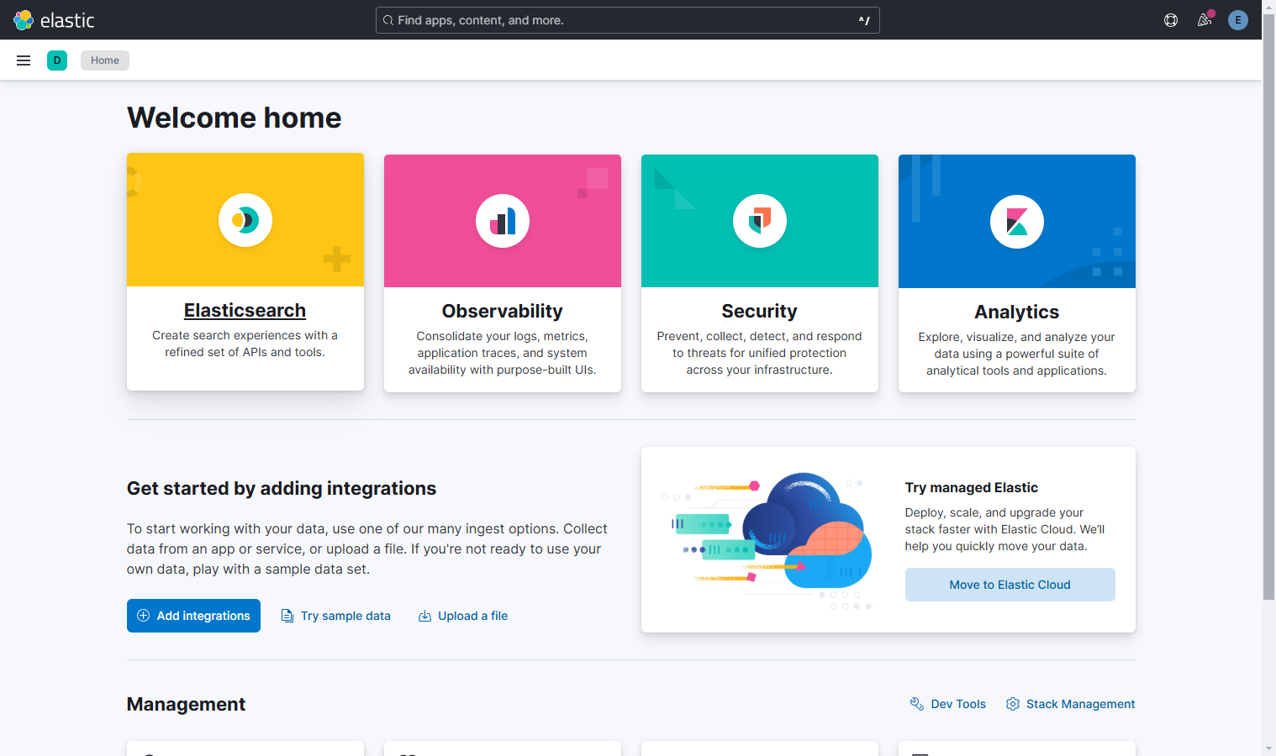Click Move to Elastic Cloud button
The height and width of the screenshot is (756, 1276).
pyautogui.click(x=1010, y=585)
